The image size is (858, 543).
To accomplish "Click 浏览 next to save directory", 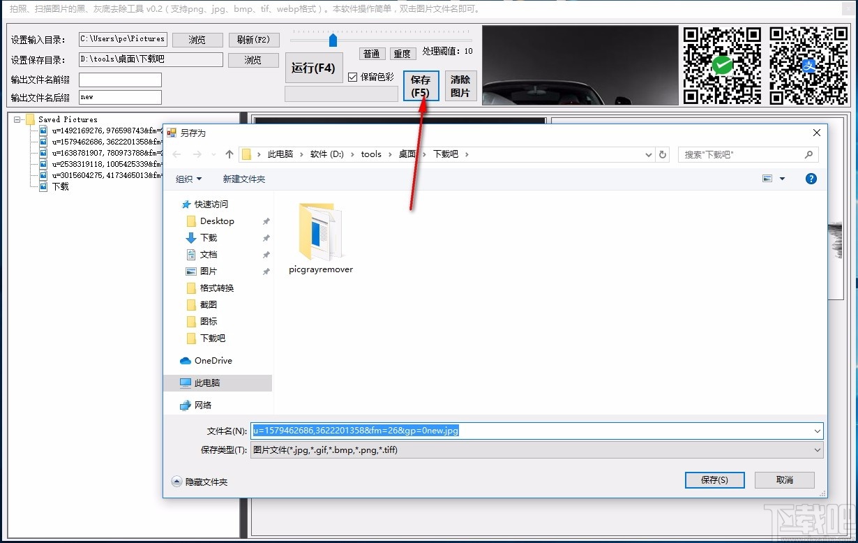I will (x=253, y=60).
